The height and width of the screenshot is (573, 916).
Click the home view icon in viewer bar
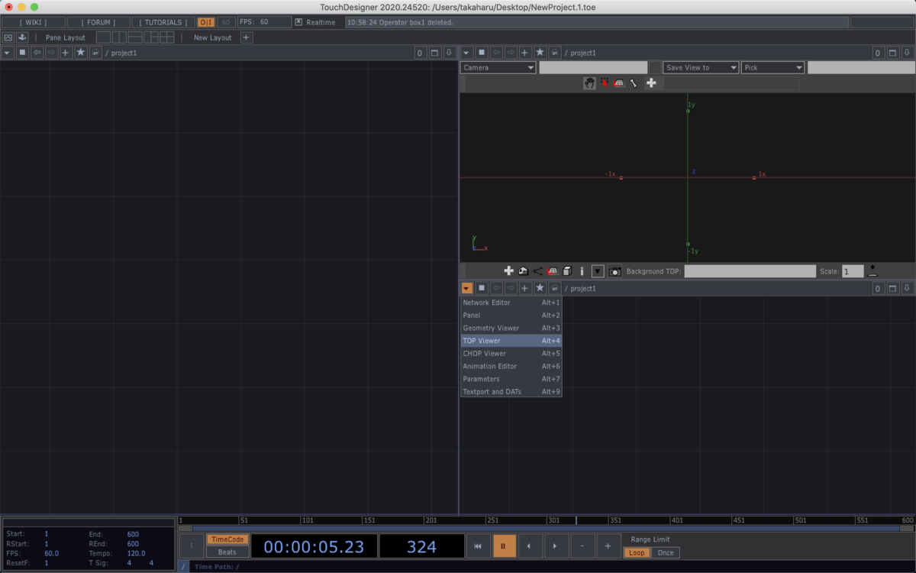(524, 271)
